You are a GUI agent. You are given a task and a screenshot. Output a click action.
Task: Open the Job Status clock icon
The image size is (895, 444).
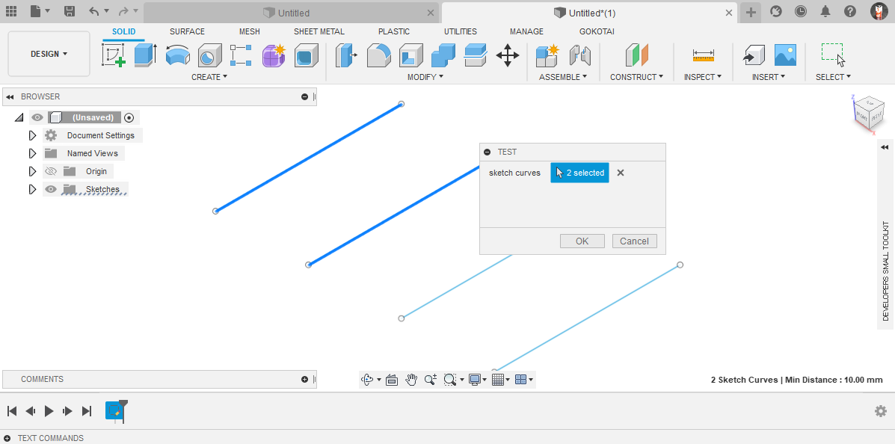801,11
